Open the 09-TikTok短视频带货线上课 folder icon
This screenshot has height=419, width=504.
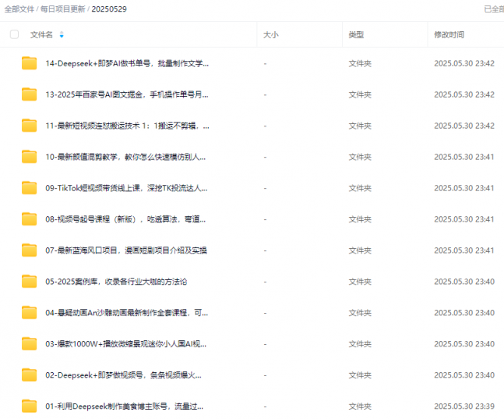[29, 188]
